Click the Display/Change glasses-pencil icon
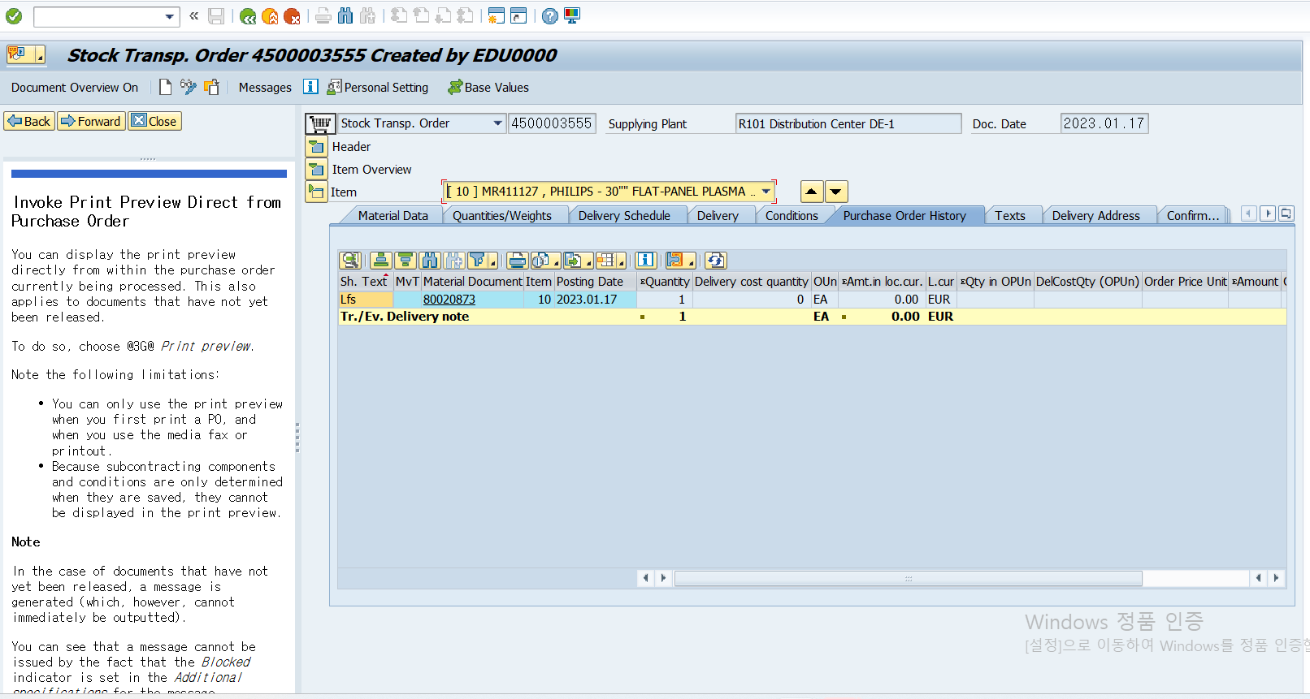 pos(189,87)
